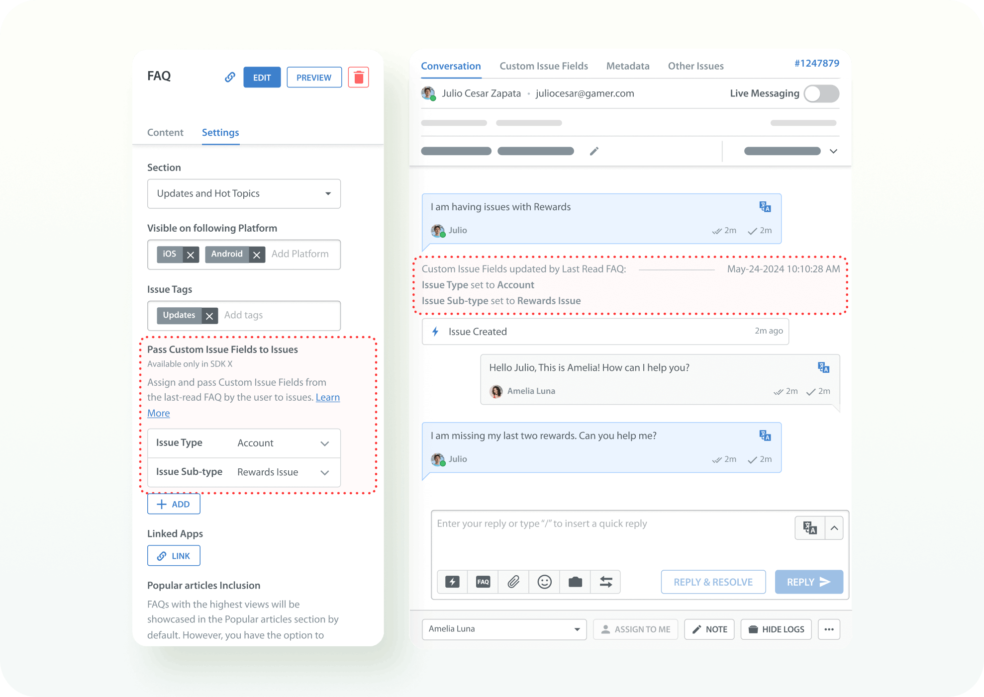Screen dimensions: 984x697
Task: Attach a file with paperclip icon
Action: (513, 582)
